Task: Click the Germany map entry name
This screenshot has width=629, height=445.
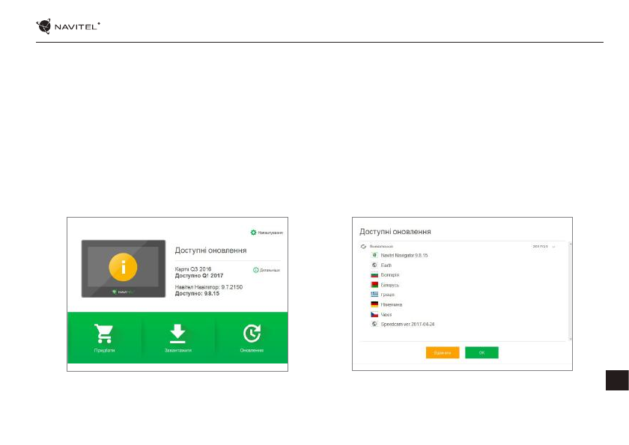Action: [x=391, y=305]
